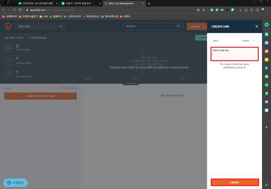Click the DNS extension icon
This screenshot has width=271, height=189.
(x=212, y=10)
